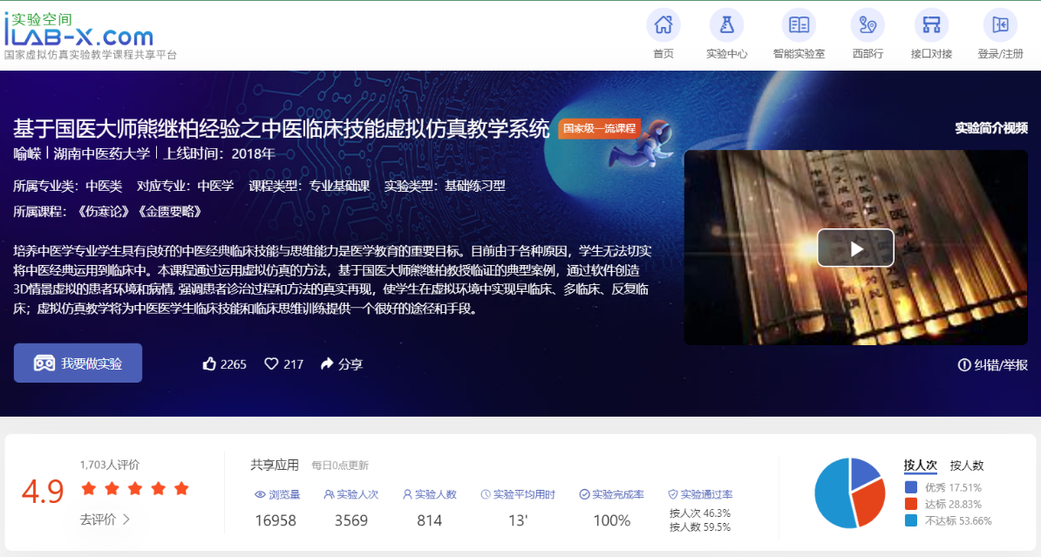Like the course via thumbs-up icon
Image resolution: width=1041 pixels, height=557 pixels.
click(209, 363)
